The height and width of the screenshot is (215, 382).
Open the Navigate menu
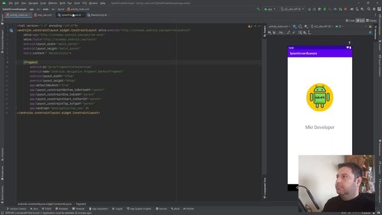coord(33,3)
